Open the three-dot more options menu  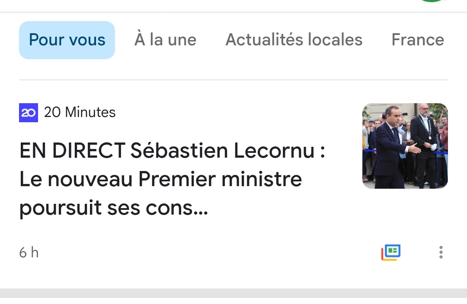point(441,252)
